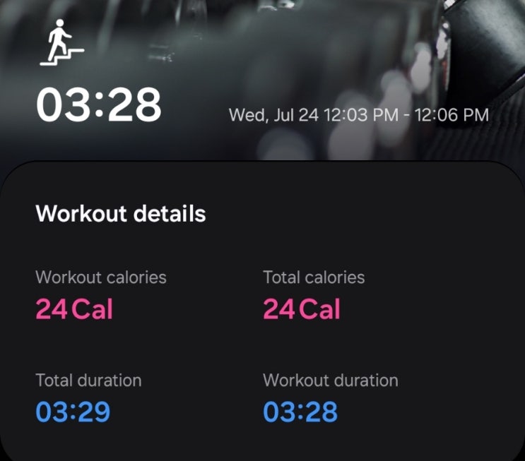This screenshot has height=461, width=525.
Task: Tap the walking figure on the stairs icon
Action: tap(59, 37)
